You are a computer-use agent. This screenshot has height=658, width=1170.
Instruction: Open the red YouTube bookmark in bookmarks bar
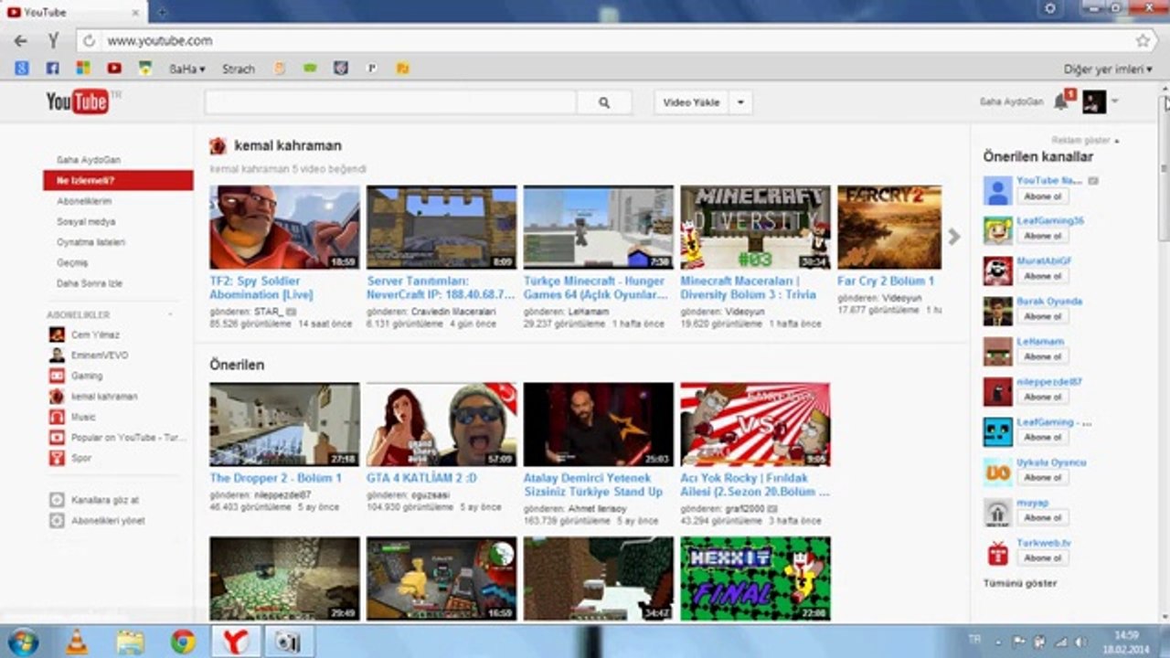[114, 69]
